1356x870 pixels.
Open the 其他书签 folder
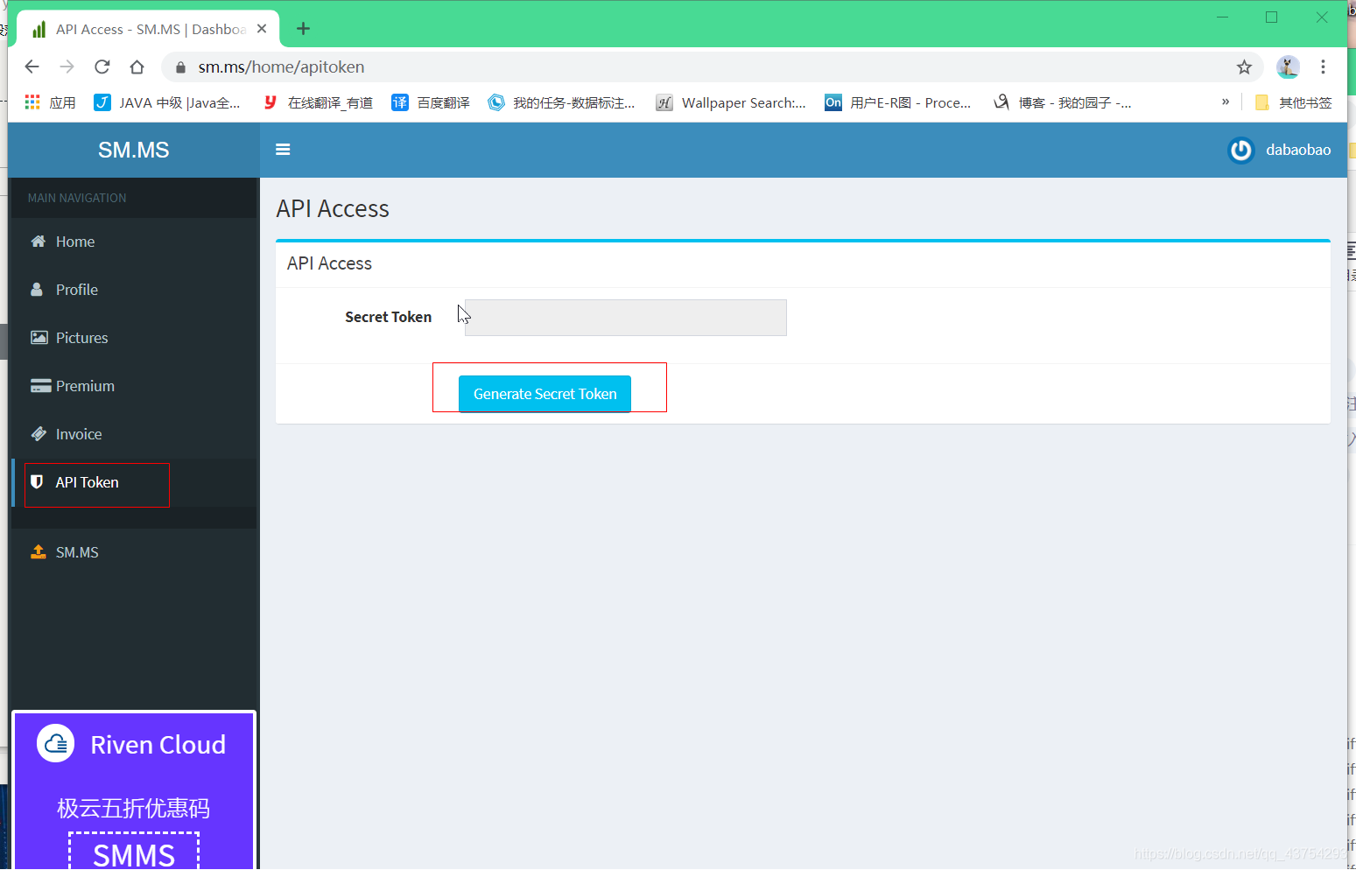[1293, 102]
